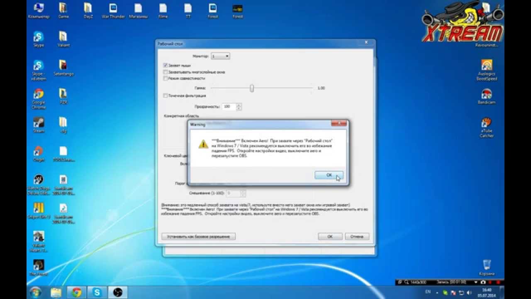
Task: Open the Skype desktop shortcut
Action: (x=39, y=39)
